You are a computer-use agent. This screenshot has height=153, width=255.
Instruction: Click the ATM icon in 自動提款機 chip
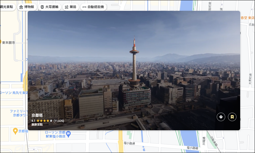(x=84, y=7)
